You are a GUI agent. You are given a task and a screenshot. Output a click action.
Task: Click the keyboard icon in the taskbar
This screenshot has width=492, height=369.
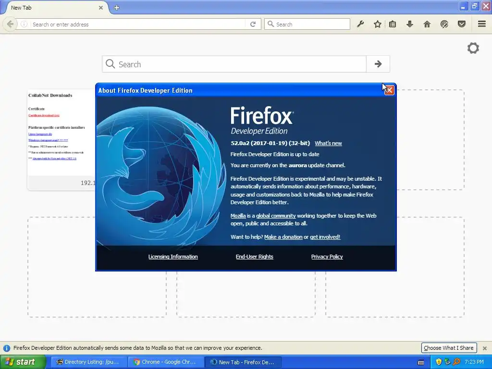421,362
